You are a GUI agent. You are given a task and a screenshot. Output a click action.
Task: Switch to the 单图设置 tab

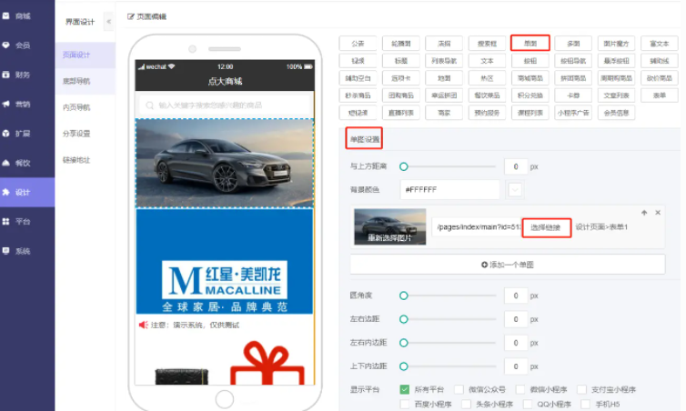point(364,139)
